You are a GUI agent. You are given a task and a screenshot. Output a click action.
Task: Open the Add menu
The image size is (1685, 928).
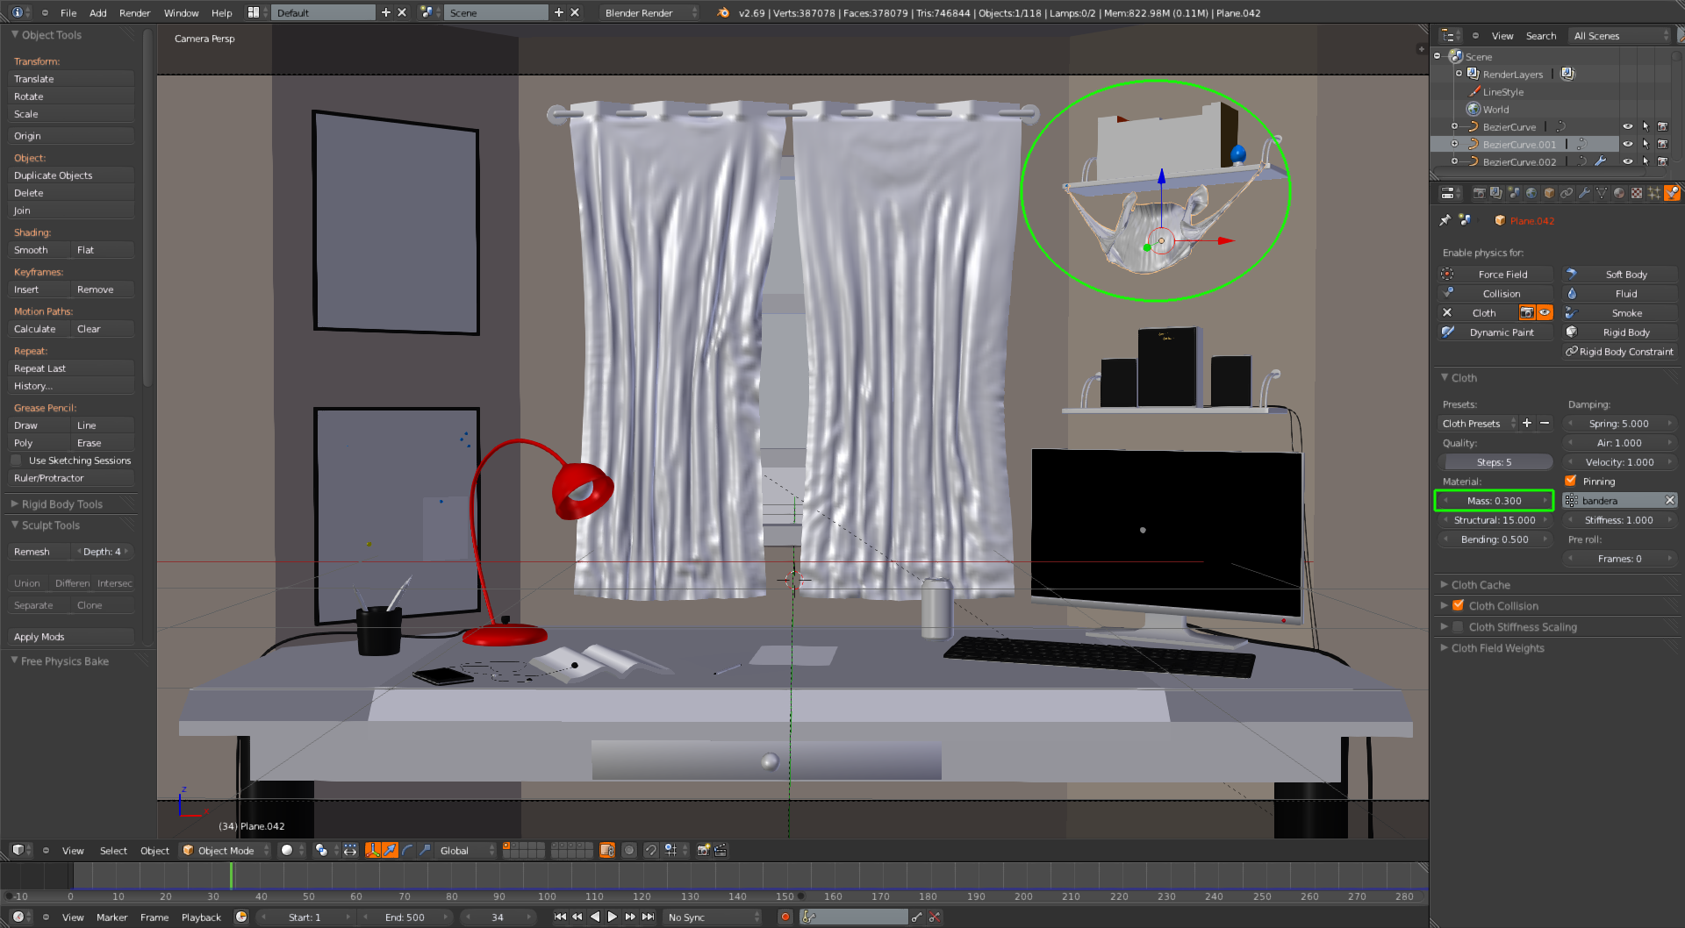click(x=98, y=12)
